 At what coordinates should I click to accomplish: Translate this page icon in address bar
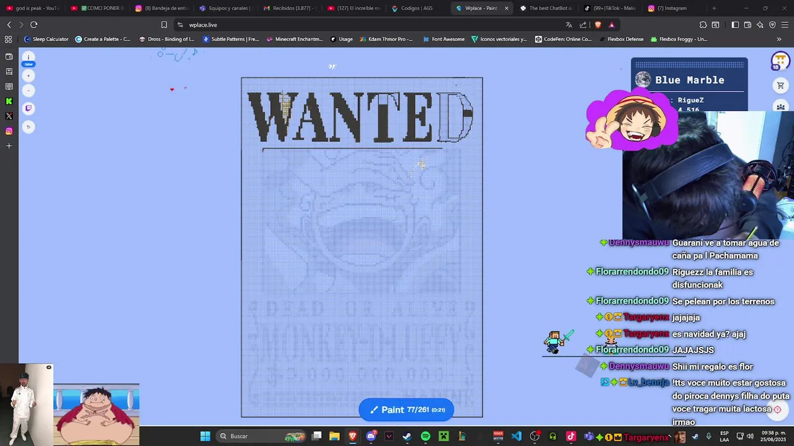pyautogui.click(x=569, y=25)
